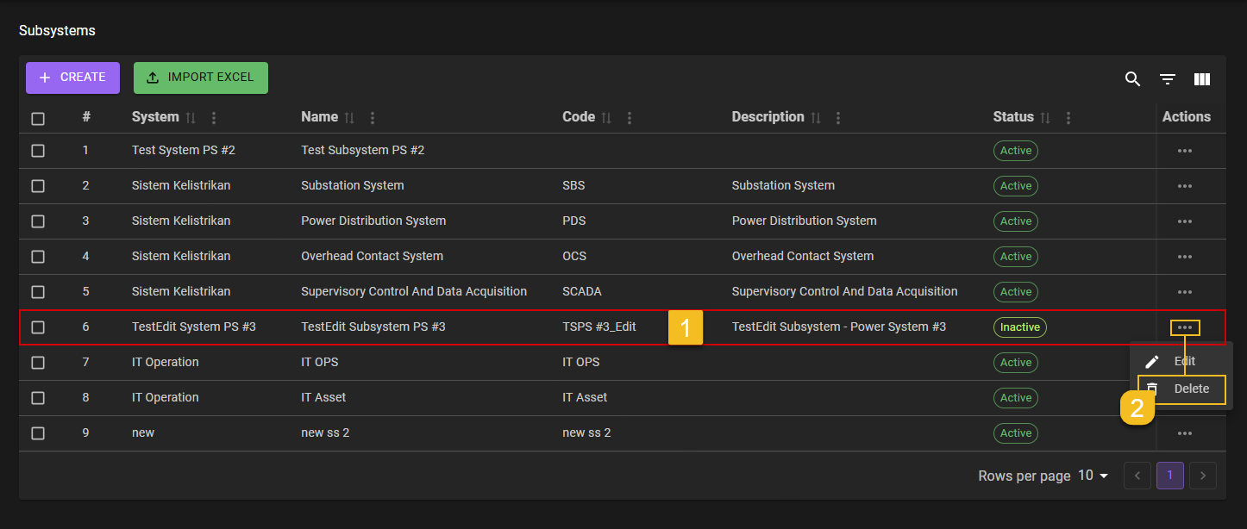Sort table by System column arrows
This screenshot has width=1247, height=529.
pos(191,117)
